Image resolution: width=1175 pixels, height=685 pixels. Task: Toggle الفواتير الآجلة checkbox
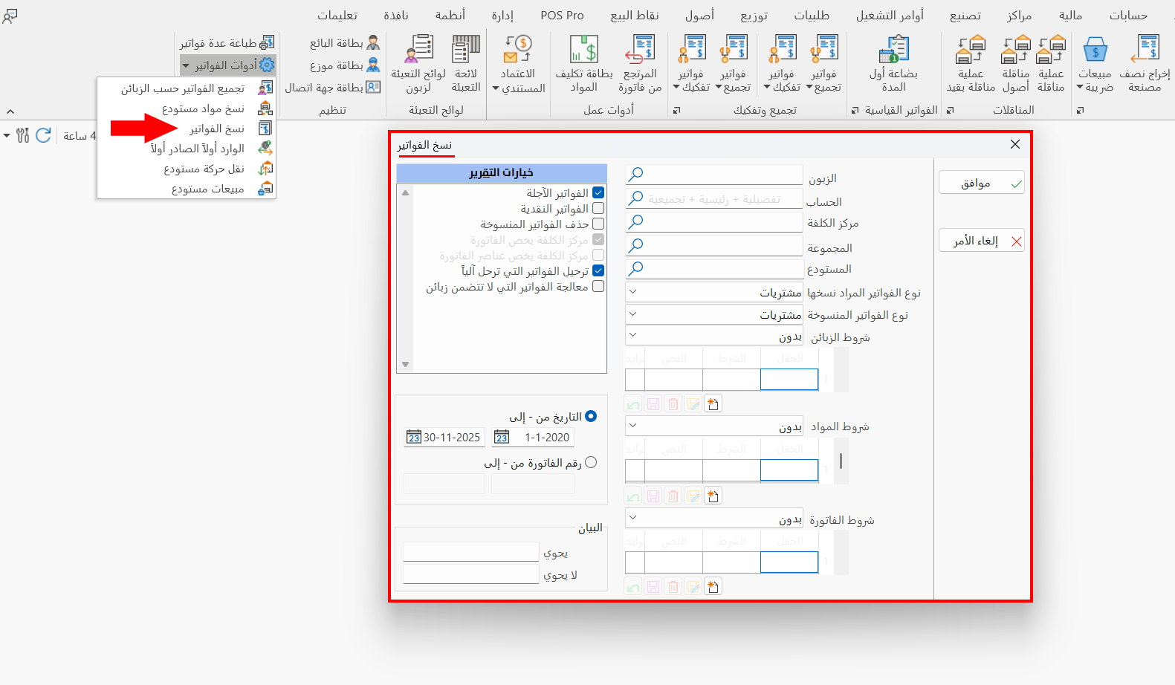[x=598, y=192]
